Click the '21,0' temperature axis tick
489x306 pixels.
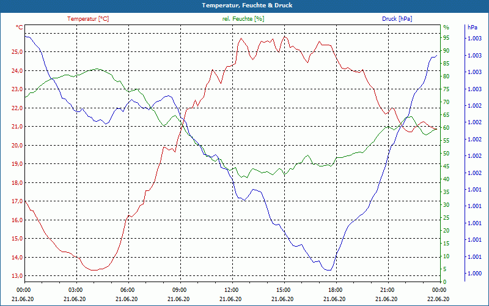17,127
